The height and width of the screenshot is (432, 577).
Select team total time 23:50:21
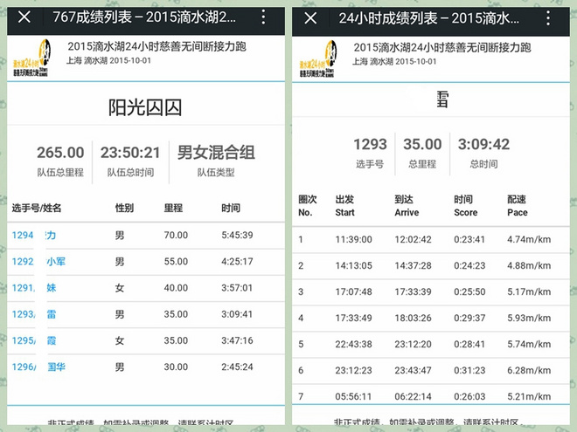pos(130,153)
